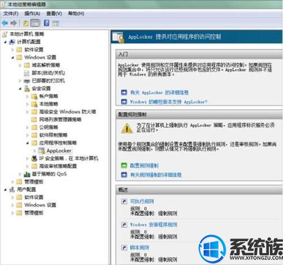Click the rightmost action pane toolbar icon
This screenshot has height=265, width=283.
point(55,23)
